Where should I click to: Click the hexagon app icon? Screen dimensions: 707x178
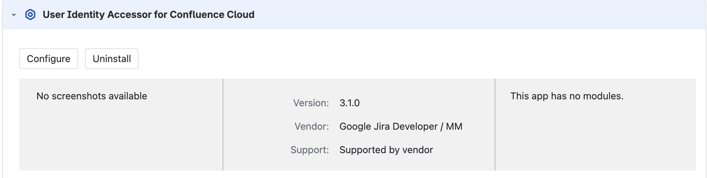pos(30,15)
